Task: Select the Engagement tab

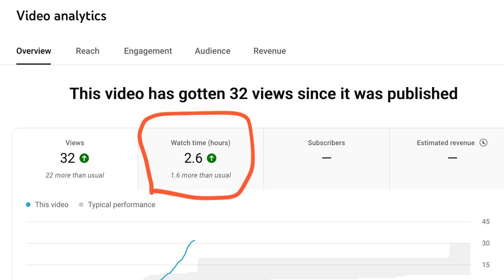Action: pos(148,51)
